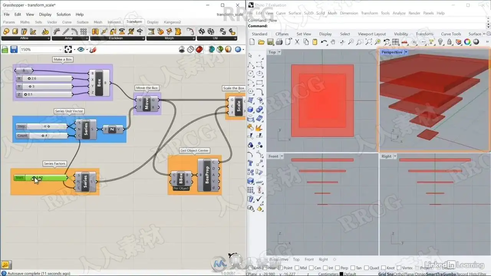
Task: Enable the End osnap checkbox
Action: [x=251, y=268]
